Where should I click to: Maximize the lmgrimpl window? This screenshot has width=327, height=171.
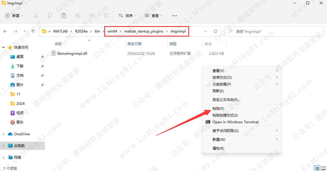(308, 3)
